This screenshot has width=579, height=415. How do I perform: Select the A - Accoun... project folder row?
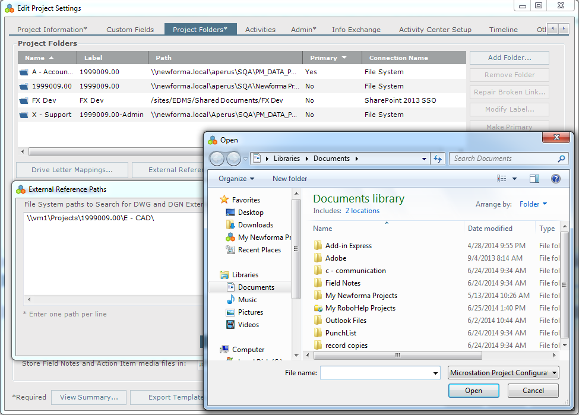click(x=242, y=72)
